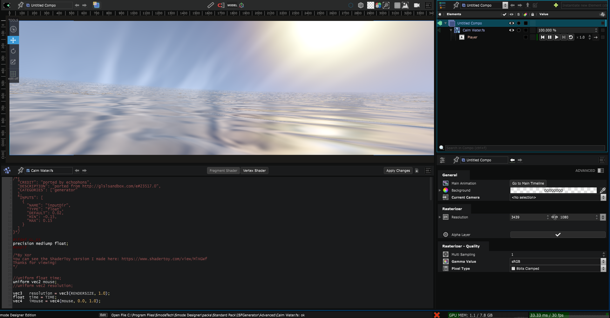Viewport: 610px width, 318px height.
Task: Open the Untitled Compo selector in element tree
Action: (485, 5)
